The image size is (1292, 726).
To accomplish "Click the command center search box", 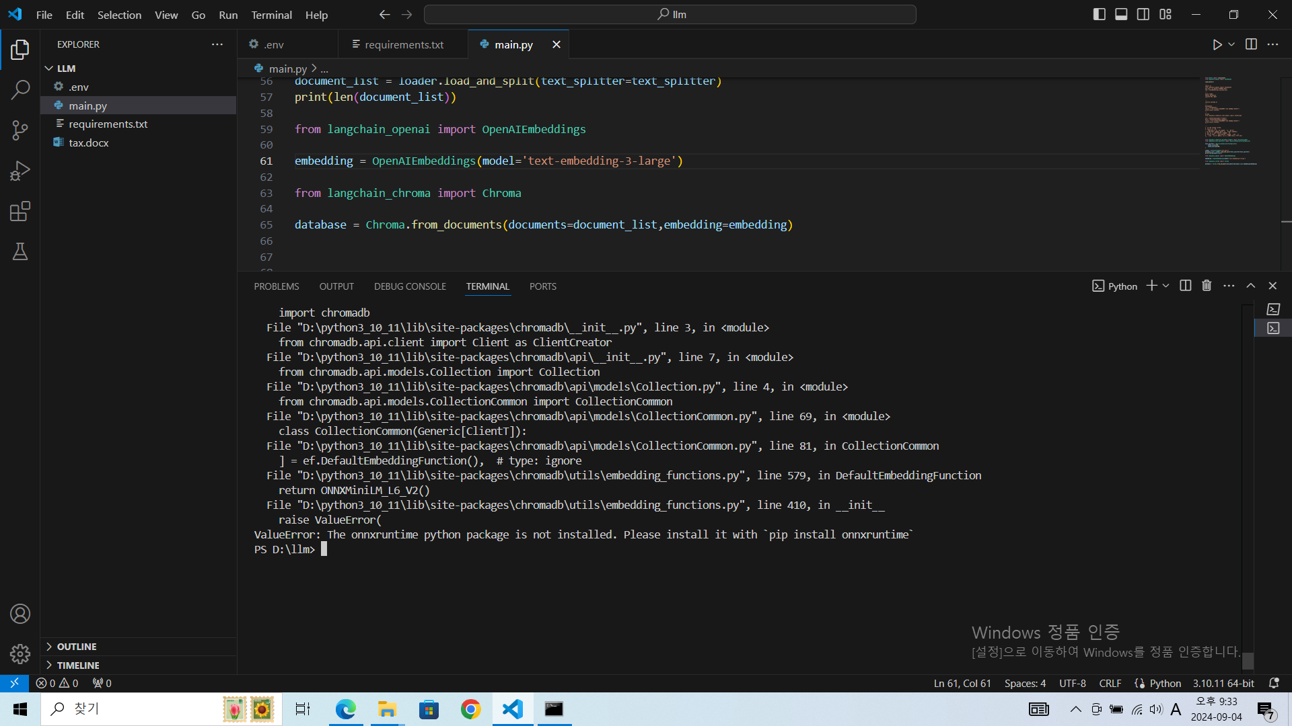I will [670, 14].
